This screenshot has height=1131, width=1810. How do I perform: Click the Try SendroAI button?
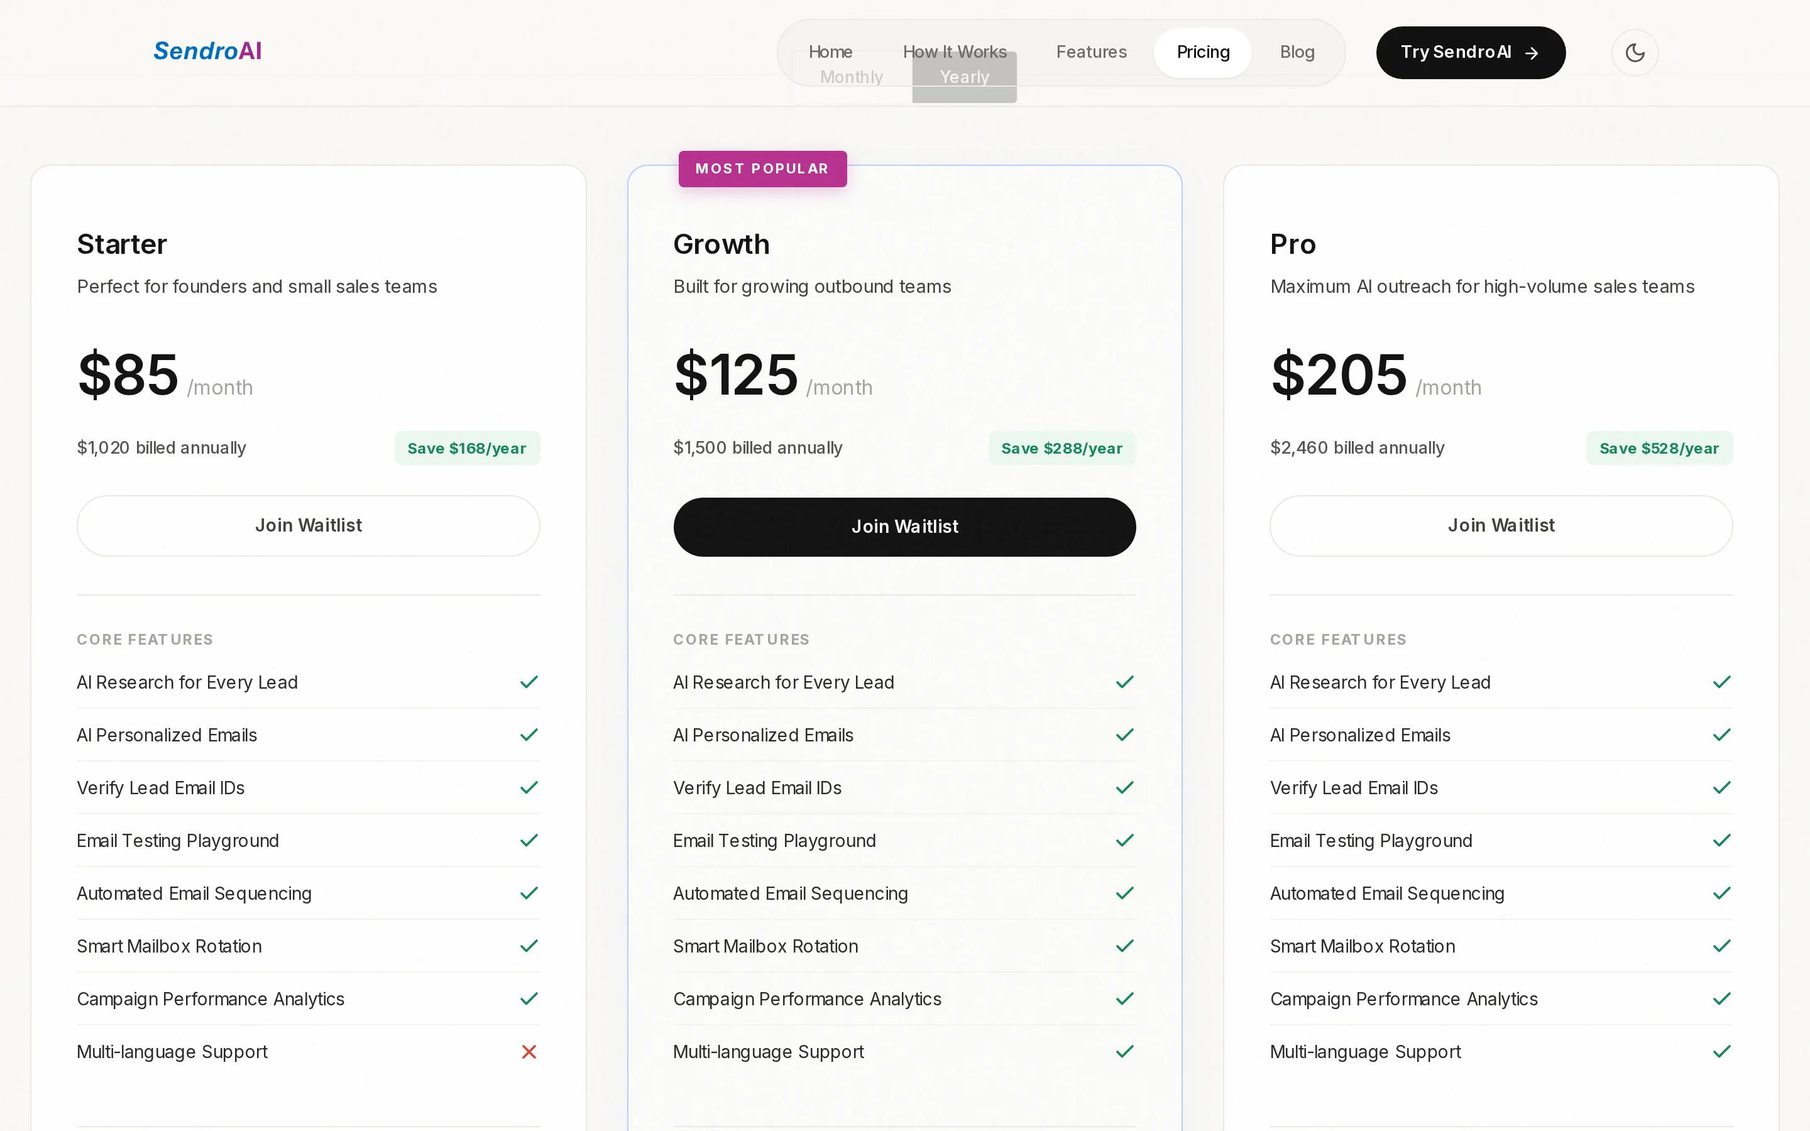[1471, 52]
